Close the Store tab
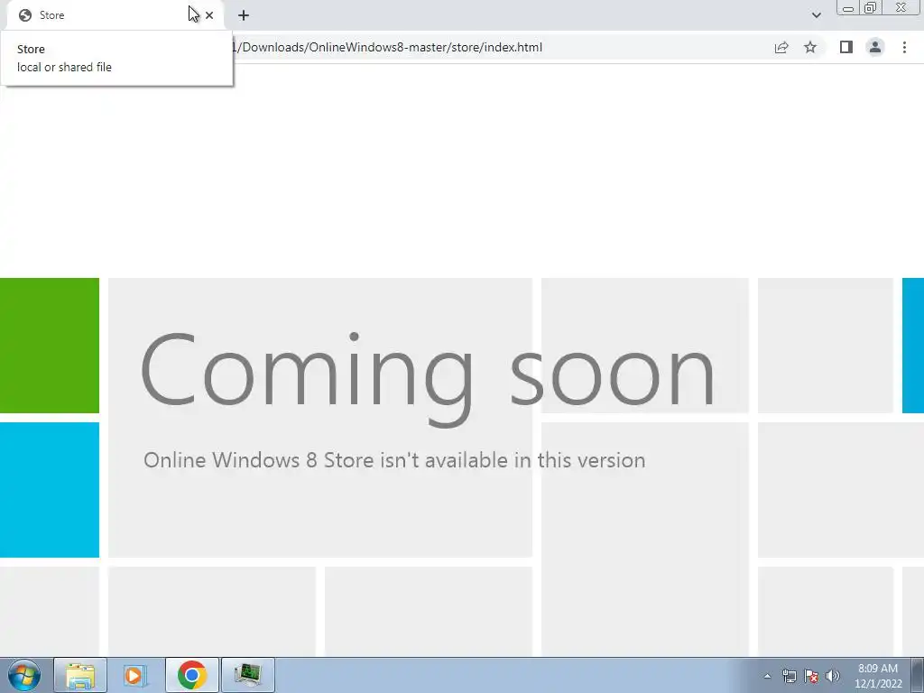Viewport: 924px width, 693px height. [209, 15]
